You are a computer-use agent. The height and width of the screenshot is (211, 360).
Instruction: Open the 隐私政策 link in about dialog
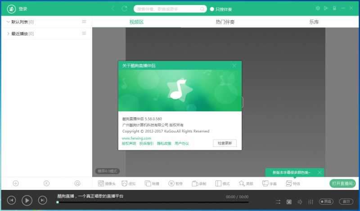164,143
